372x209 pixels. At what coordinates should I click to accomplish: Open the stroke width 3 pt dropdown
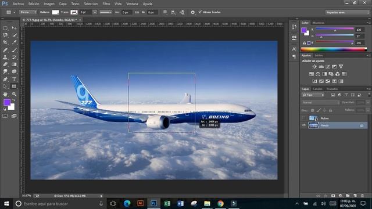coord(95,12)
